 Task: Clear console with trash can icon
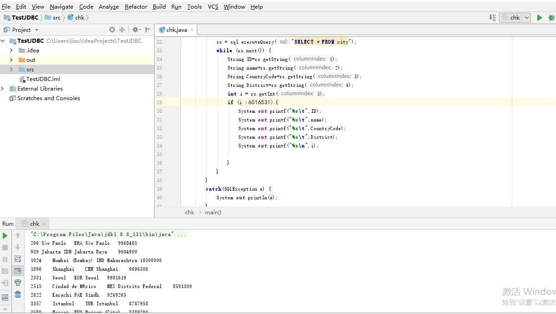point(18,294)
